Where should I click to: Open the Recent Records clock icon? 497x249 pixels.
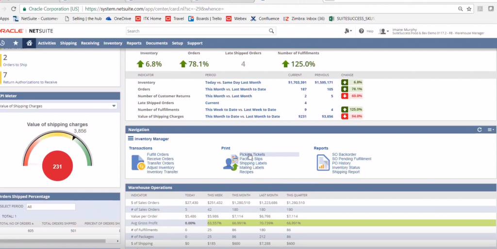coord(3,43)
